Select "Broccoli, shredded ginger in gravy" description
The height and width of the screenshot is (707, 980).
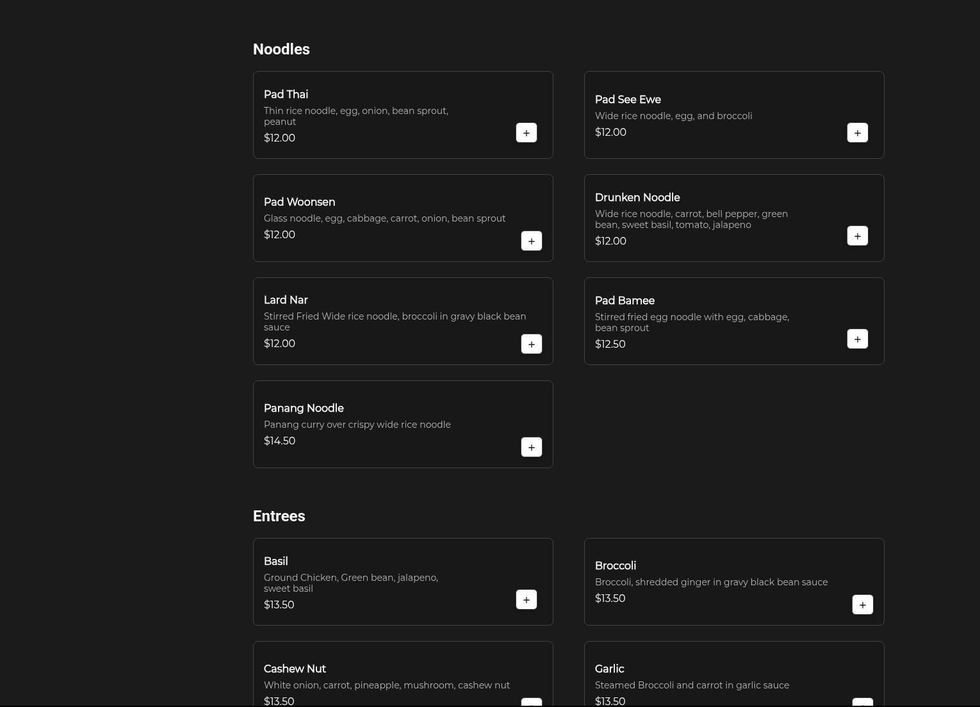(711, 582)
